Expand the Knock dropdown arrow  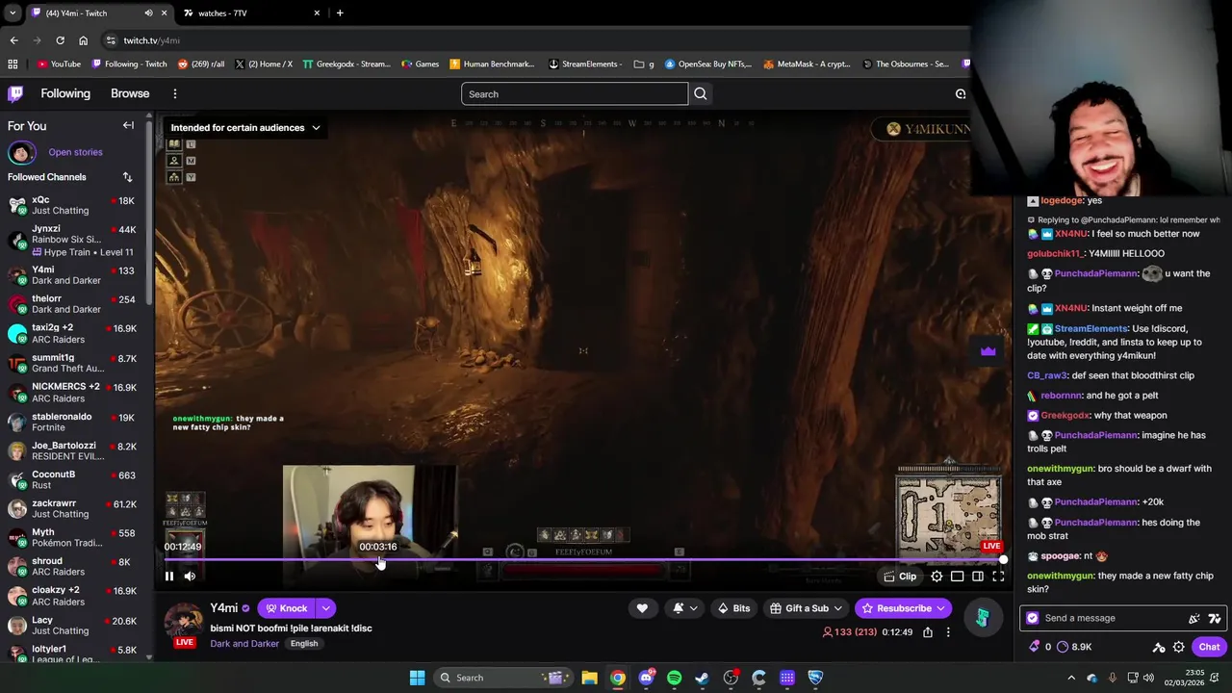326,608
